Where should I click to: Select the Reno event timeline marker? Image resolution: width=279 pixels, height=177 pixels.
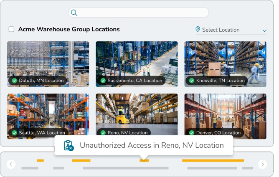144,161
